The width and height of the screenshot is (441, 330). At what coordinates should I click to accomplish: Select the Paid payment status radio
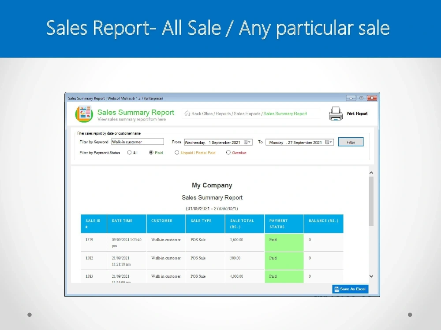(x=151, y=153)
